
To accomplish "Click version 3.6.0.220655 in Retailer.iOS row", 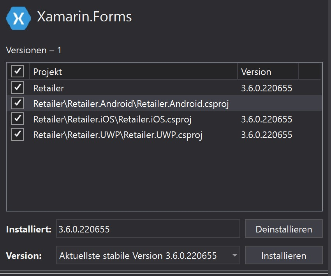I will pyautogui.click(x=267, y=119).
